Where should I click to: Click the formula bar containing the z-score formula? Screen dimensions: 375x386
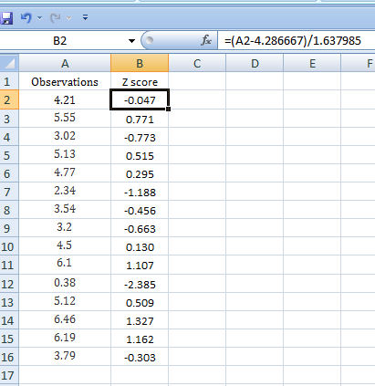(x=297, y=41)
